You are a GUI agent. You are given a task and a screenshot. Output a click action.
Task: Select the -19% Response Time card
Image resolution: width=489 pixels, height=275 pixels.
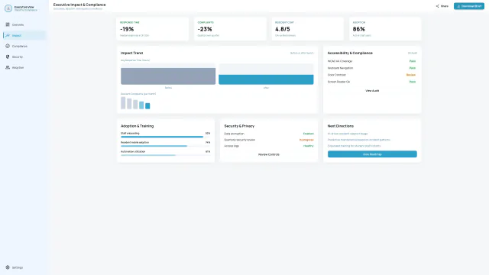(x=153, y=29)
